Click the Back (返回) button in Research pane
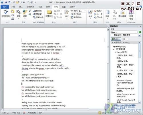Screen dimensions: 143x115 115,39
